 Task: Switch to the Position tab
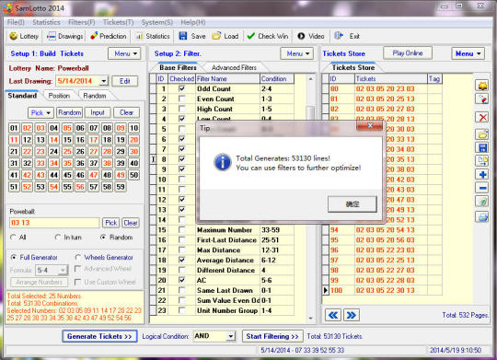click(x=59, y=96)
